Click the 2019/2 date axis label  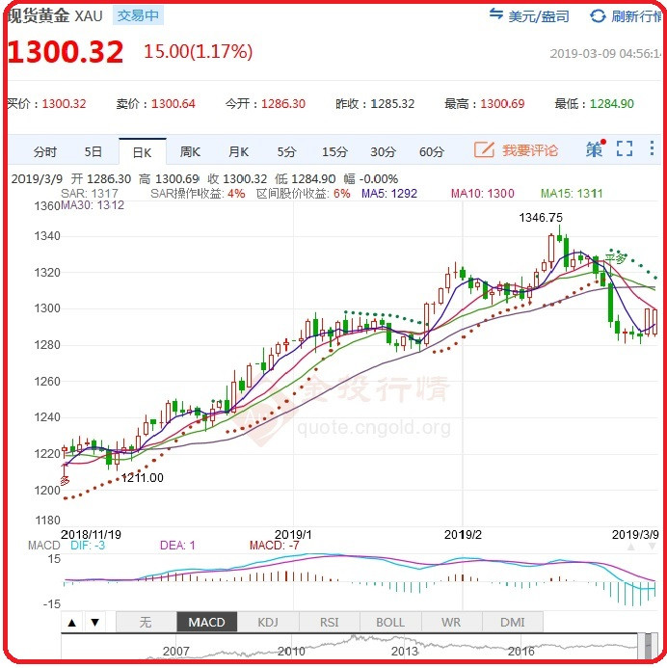(x=463, y=535)
